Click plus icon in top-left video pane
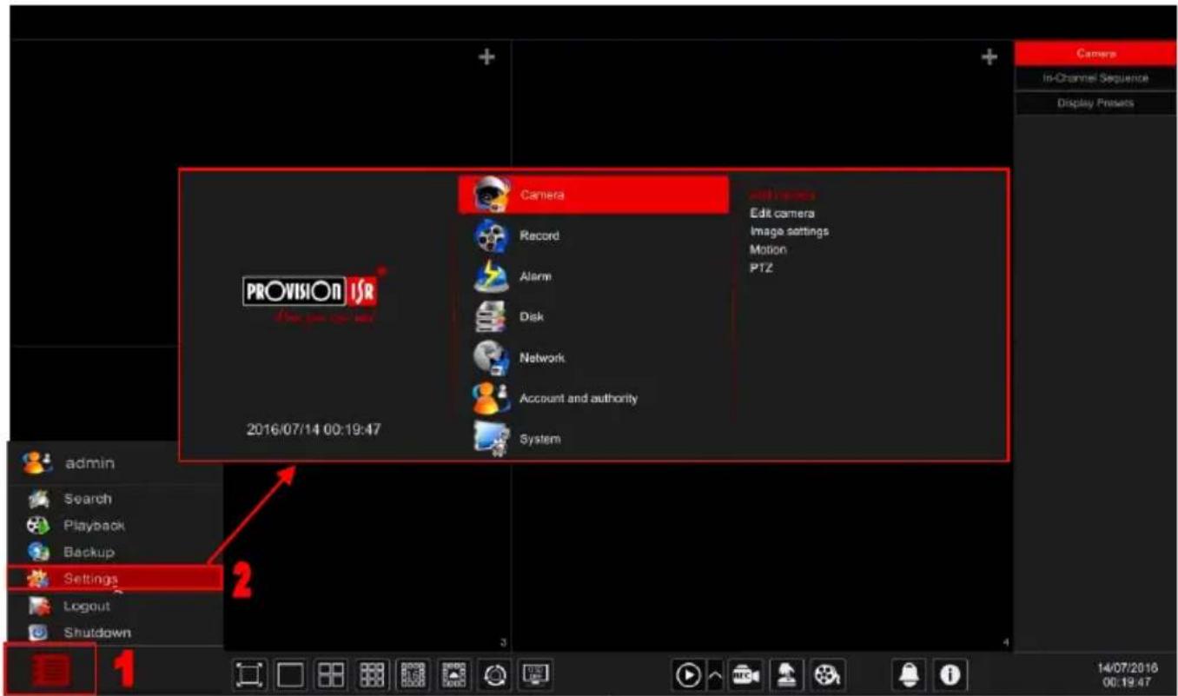1178x696 pixels. (x=487, y=56)
